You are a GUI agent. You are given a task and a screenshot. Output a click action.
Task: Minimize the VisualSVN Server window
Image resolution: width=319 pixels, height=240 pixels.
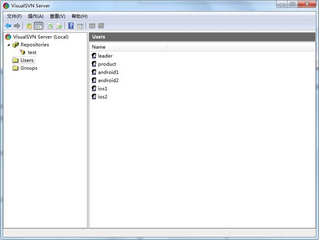click(282, 4)
